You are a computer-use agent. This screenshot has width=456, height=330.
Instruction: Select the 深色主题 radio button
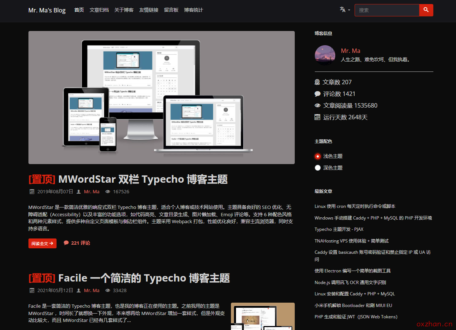tap(317, 168)
